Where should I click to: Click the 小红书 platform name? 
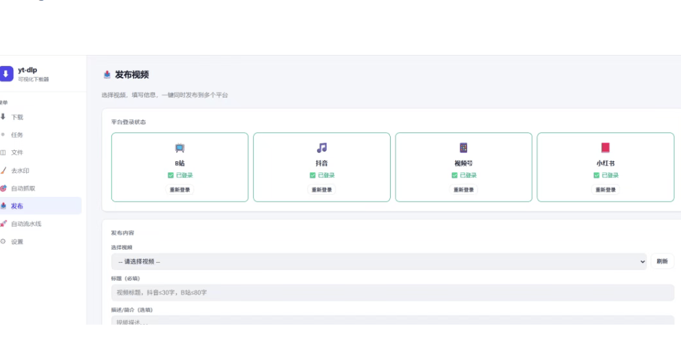(x=605, y=164)
